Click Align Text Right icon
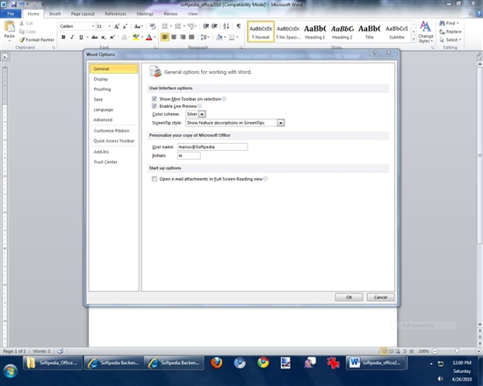Viewport: 483px width, 386px height. [x=183, y=37]
